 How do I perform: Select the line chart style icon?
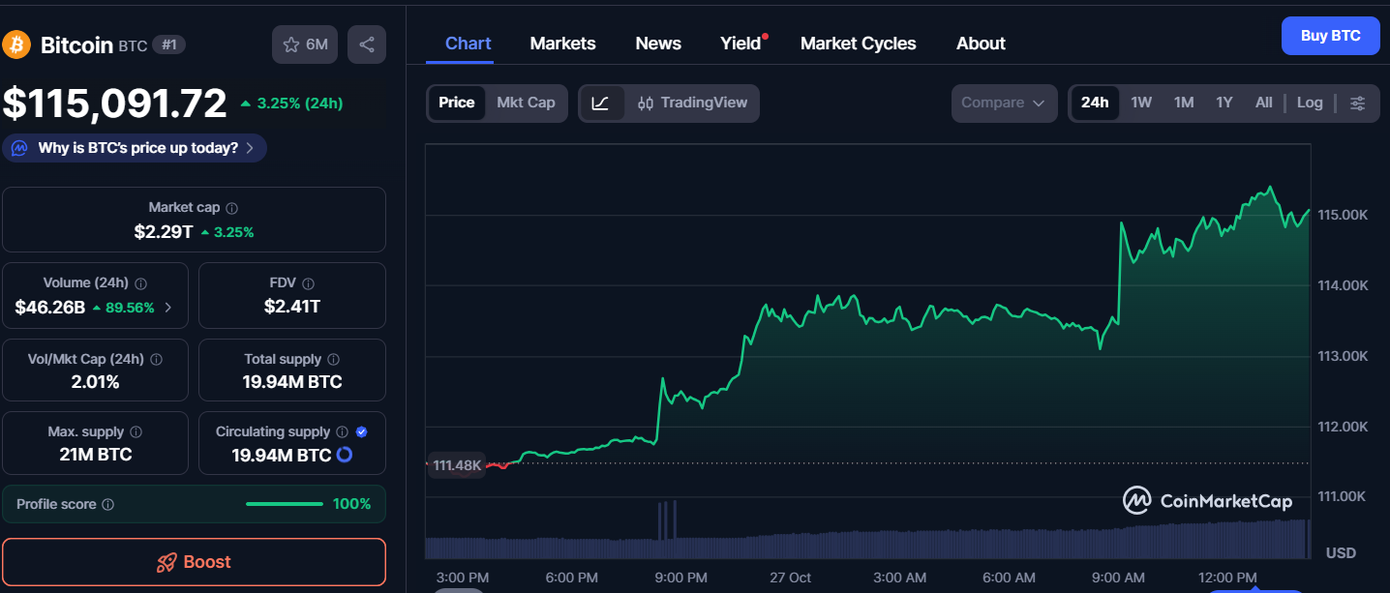[600, 103]
